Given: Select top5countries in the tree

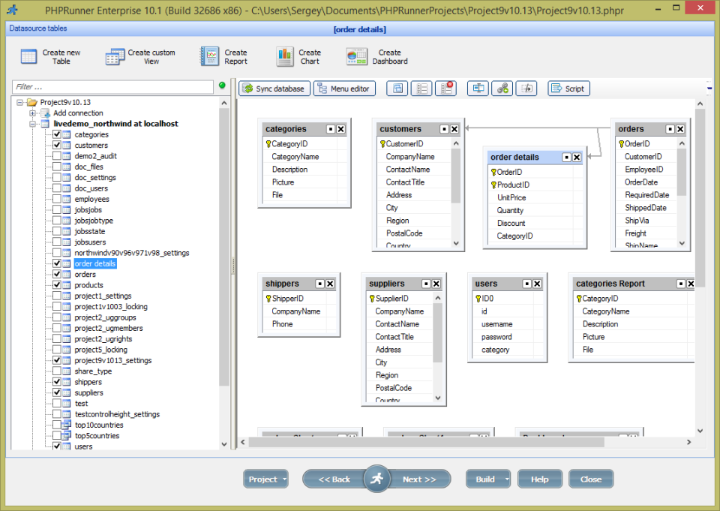Looking at the screenshot, I should click(97, 436).
